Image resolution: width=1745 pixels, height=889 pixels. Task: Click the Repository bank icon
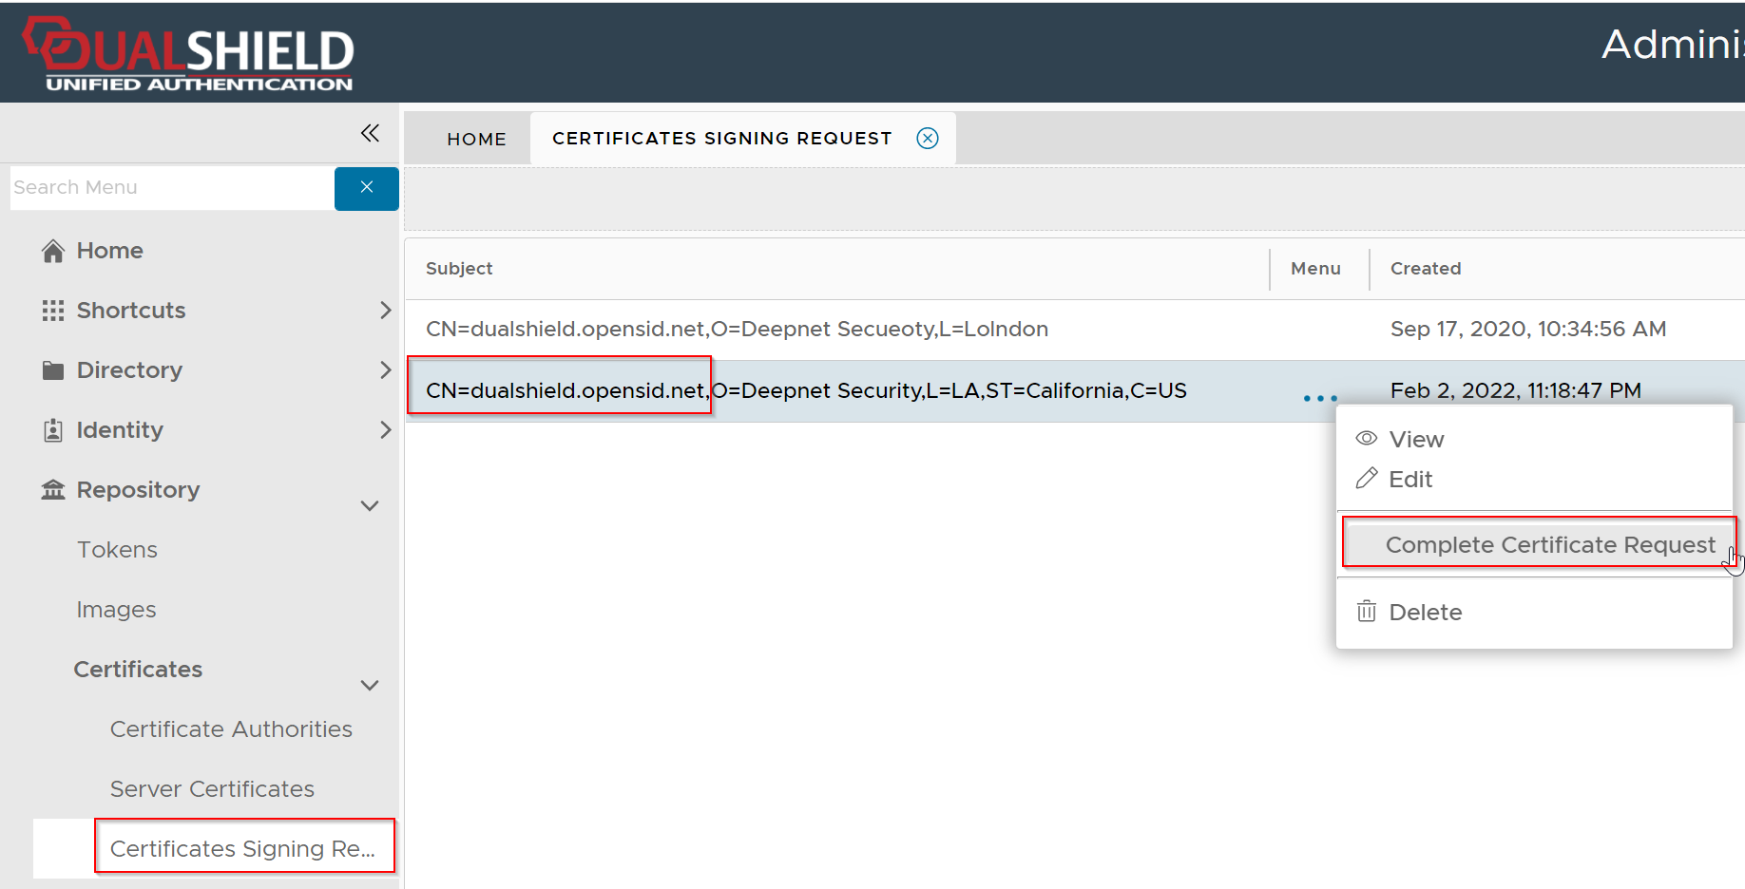[53, 490]
